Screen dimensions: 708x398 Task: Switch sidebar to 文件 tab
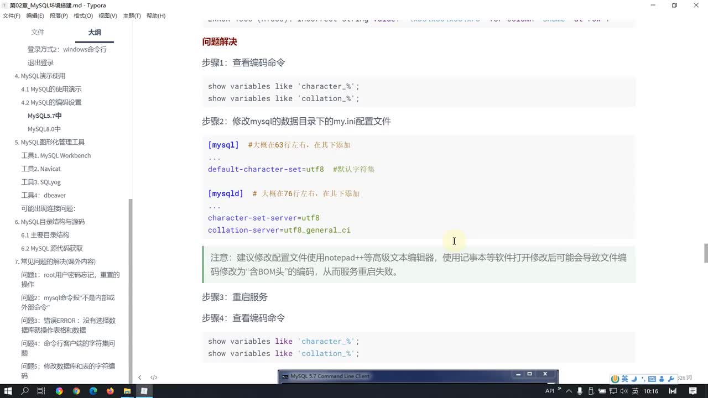[x=38, y=33]
